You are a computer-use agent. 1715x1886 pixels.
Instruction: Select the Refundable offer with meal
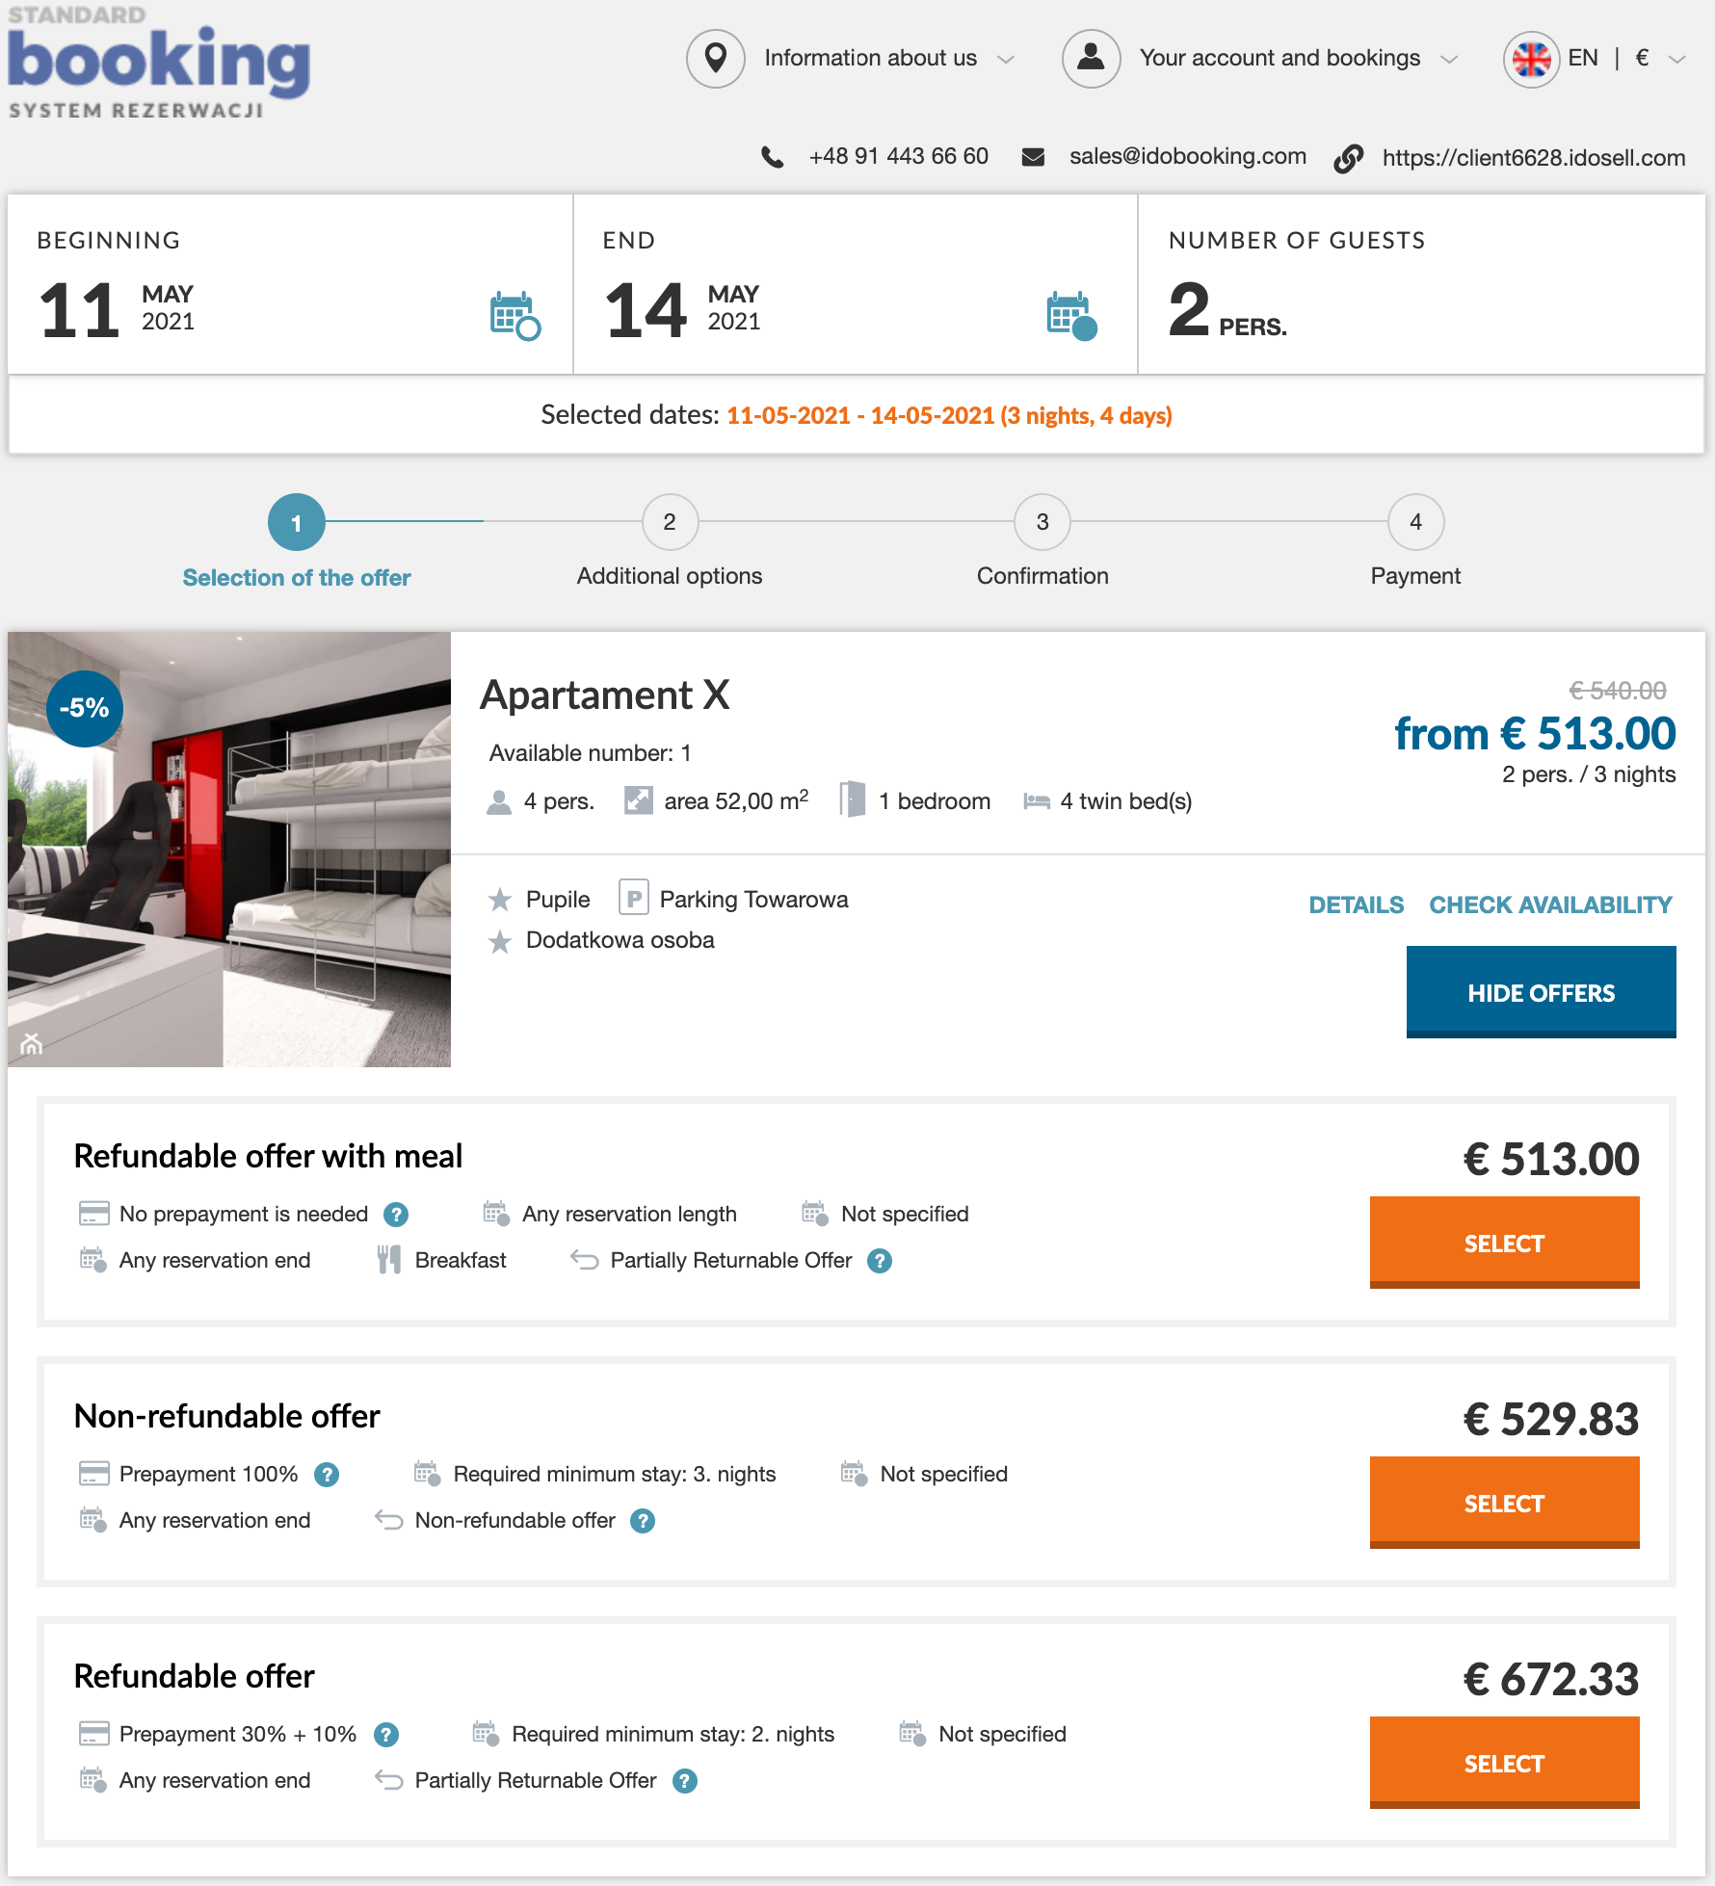pos(1504,1243)
